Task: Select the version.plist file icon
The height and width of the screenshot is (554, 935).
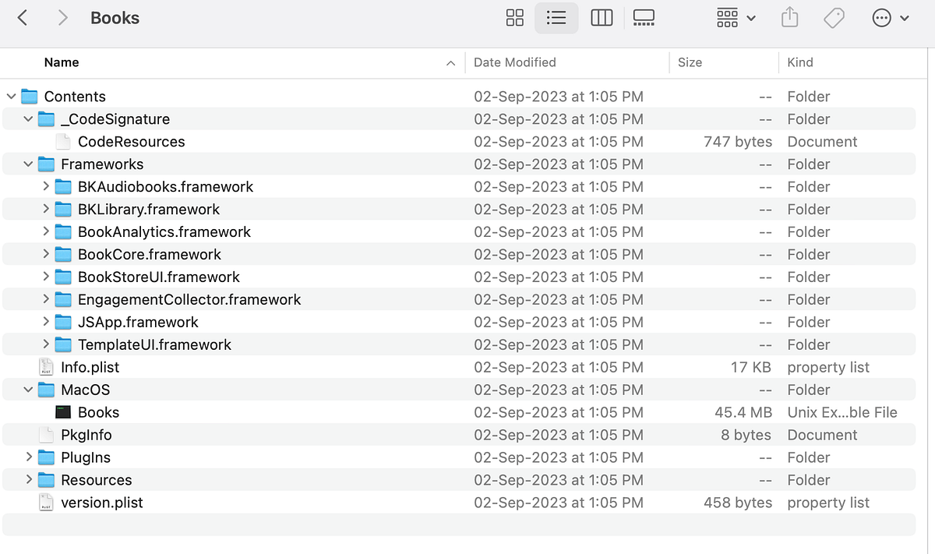Action: (x=47, y=503)
